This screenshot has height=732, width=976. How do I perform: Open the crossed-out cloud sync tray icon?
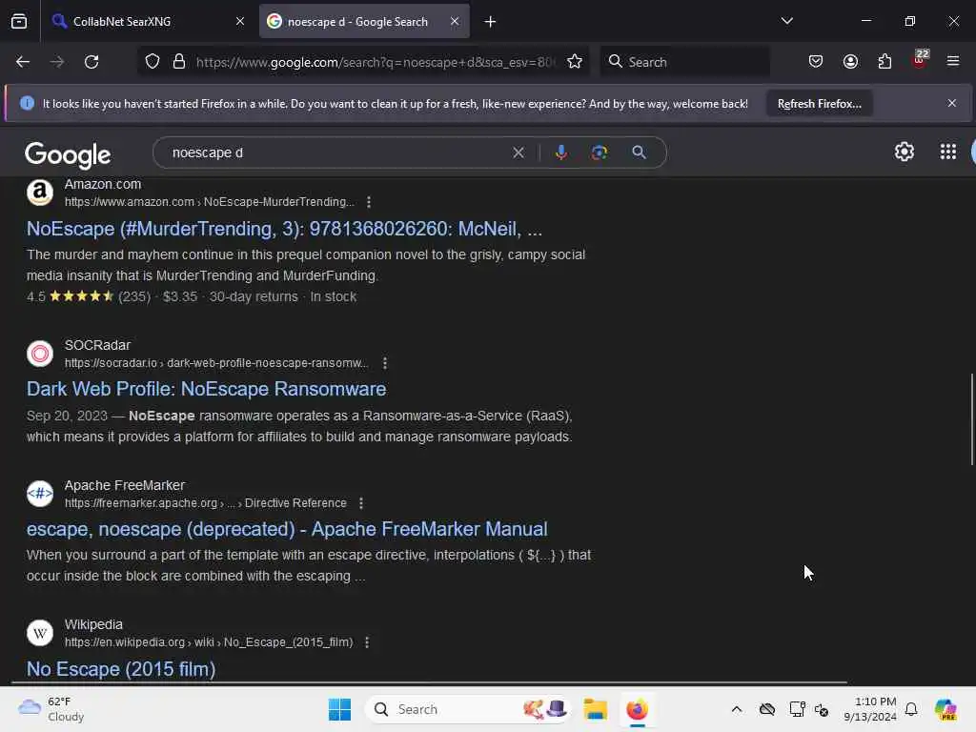pyautogui.click(x=767, y=709)
